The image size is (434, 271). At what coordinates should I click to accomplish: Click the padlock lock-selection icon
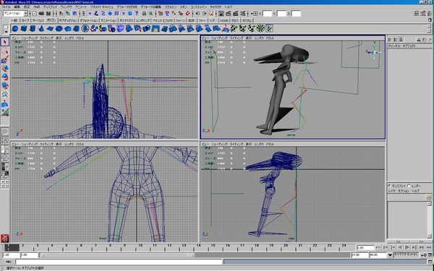[144, 13]
